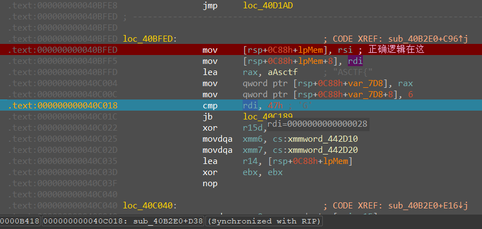Click address .text:000000000040C004
Screen dimensions: 482x229
pos(63,83)
